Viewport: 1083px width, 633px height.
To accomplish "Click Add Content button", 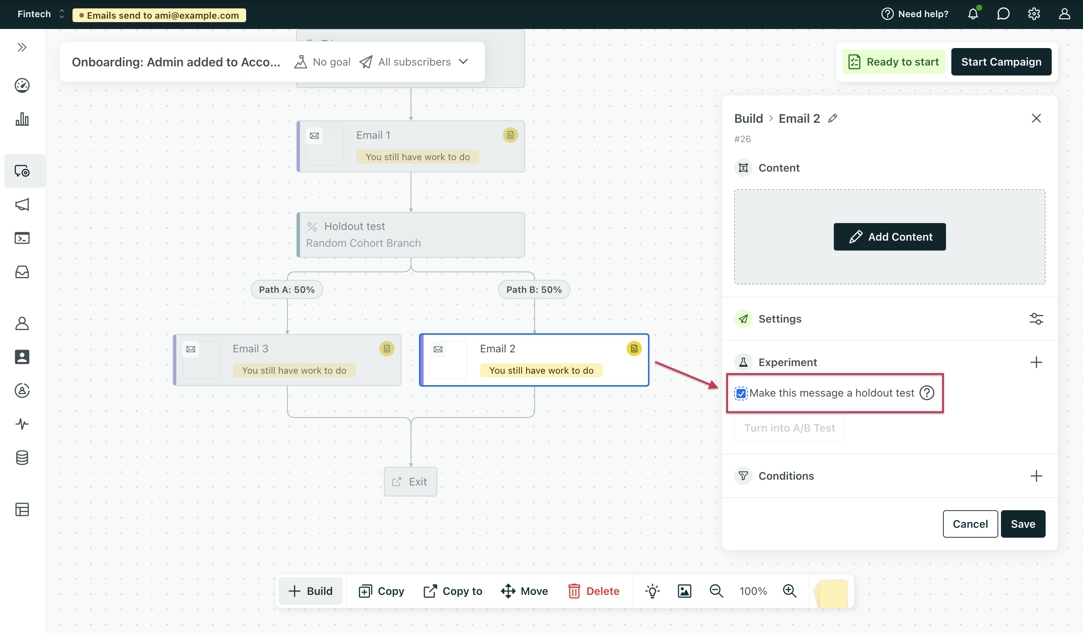I will click(x=890, y=237).
